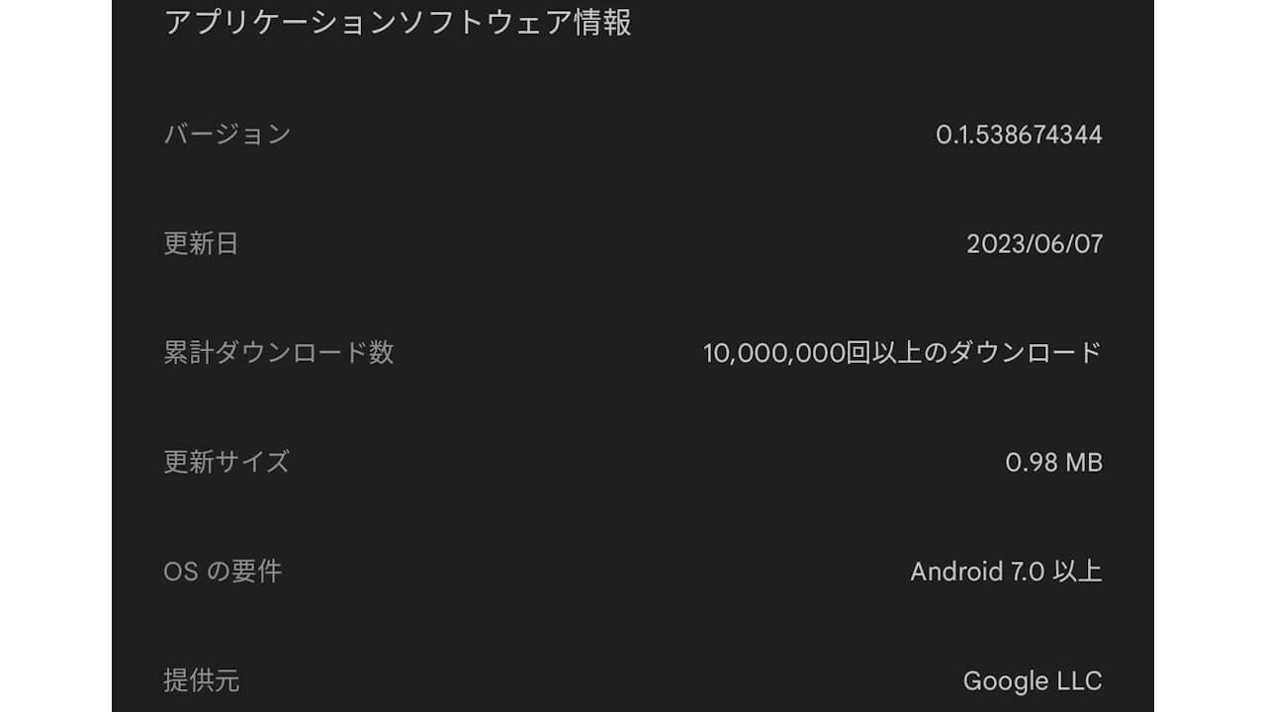Click the Google LLC provider link
Viewport: 1266px width, 712px height.
click(x=1033, y=679)
